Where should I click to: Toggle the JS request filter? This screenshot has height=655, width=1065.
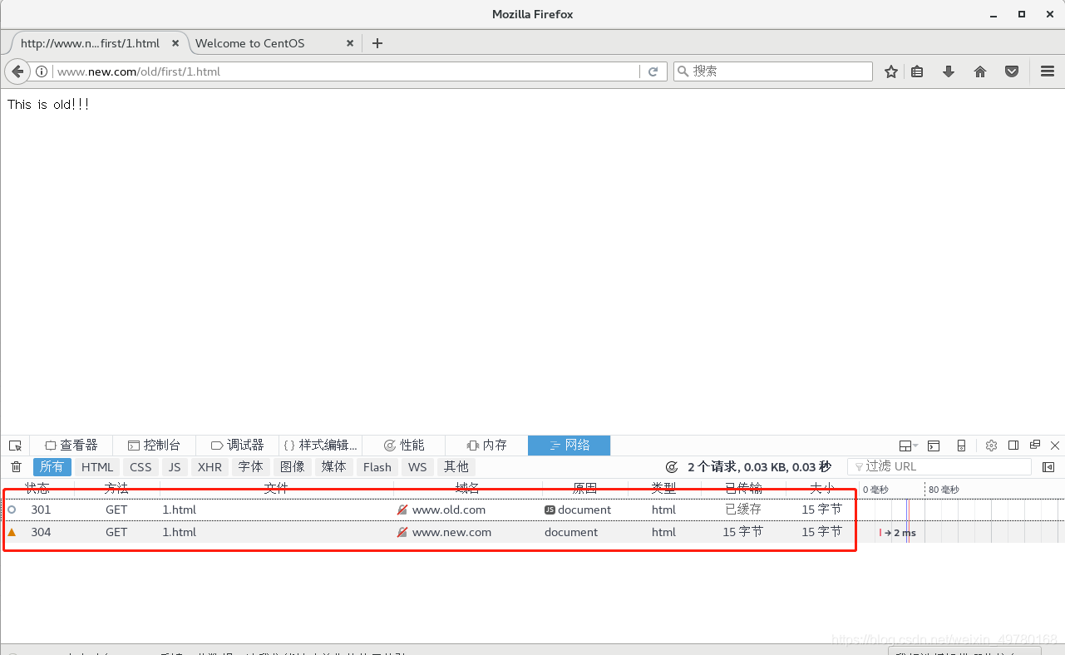pos(175,467)
